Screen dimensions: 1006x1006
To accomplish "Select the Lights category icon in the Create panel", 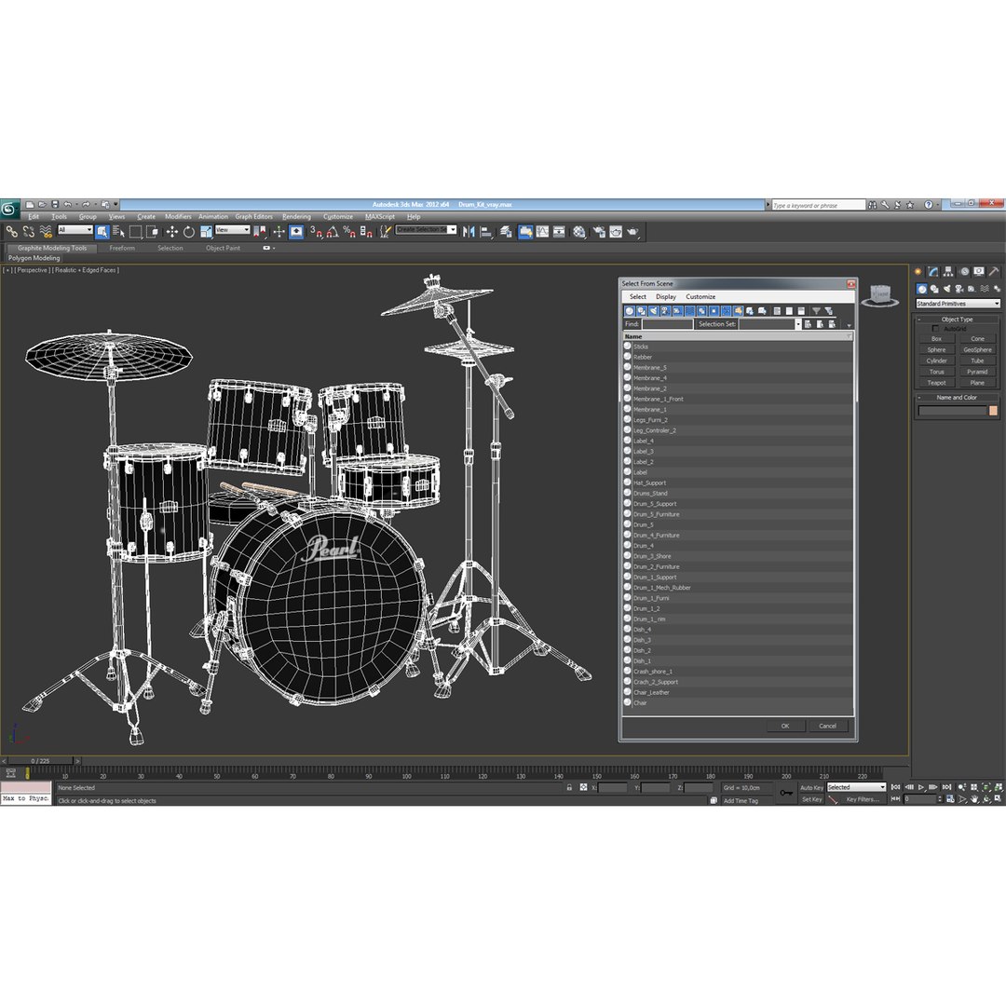I will (947, 289).
